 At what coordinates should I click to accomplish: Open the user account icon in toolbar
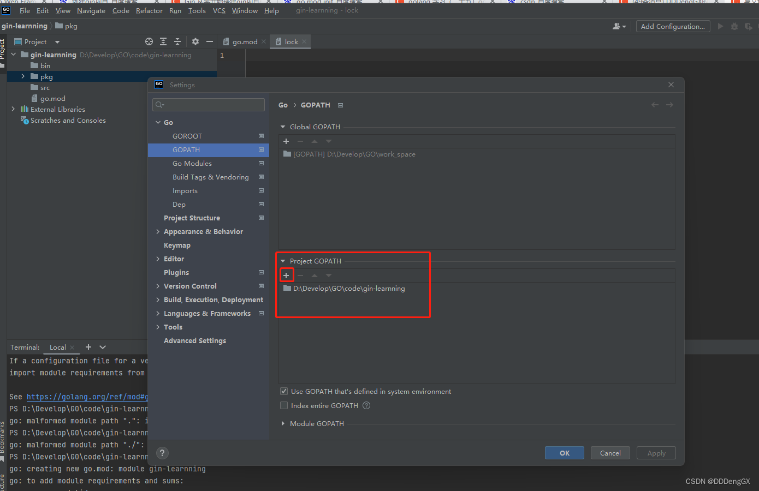[619, 26]
